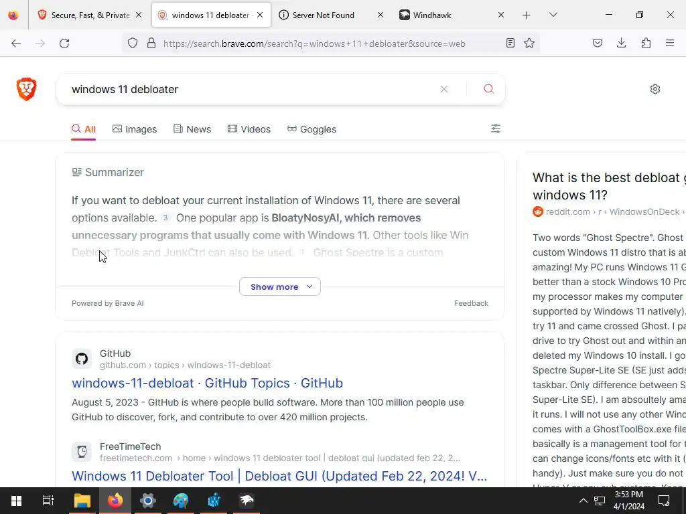
Task: Reload the page with the refresh icon
Action: [64, 43]
